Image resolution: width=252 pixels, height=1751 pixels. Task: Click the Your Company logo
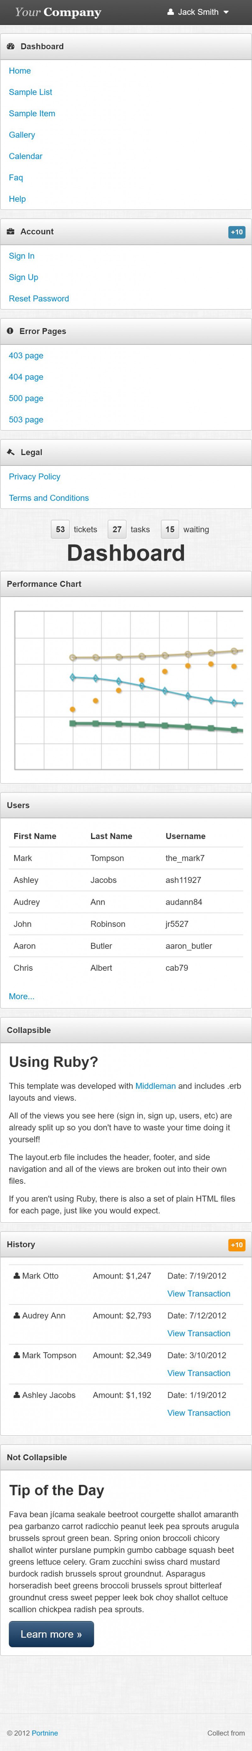(x=58, y=12)
